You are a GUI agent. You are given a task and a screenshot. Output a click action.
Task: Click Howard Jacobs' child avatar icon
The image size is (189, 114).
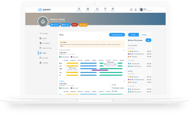43,22
